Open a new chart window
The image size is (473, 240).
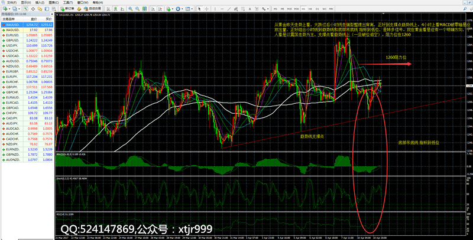pos(5,9)
